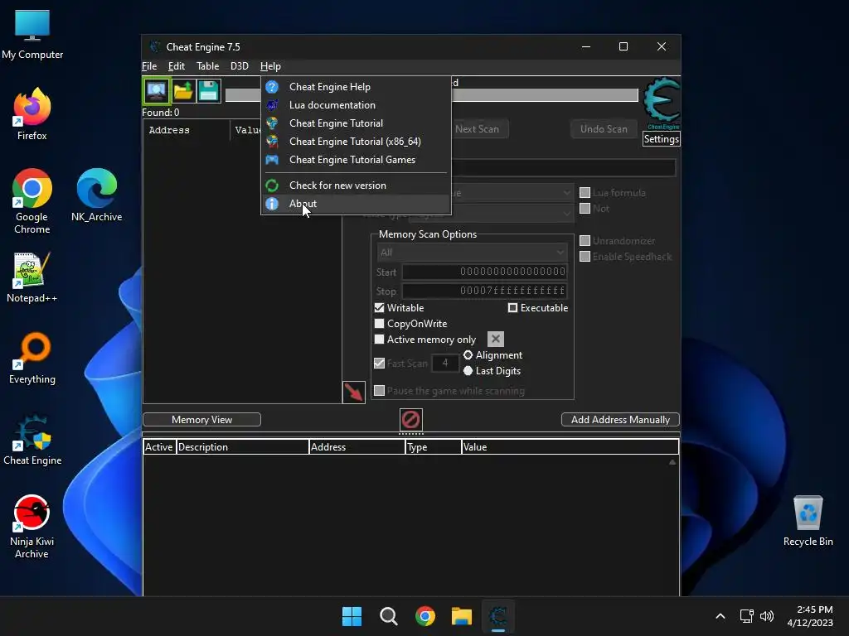Click the X beside Active memory only
The width and height of the screenshot is (849, 636).
496,339
